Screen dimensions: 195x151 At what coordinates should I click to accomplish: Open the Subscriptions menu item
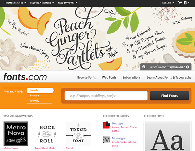pyautogui.click(x=132, y=77)
